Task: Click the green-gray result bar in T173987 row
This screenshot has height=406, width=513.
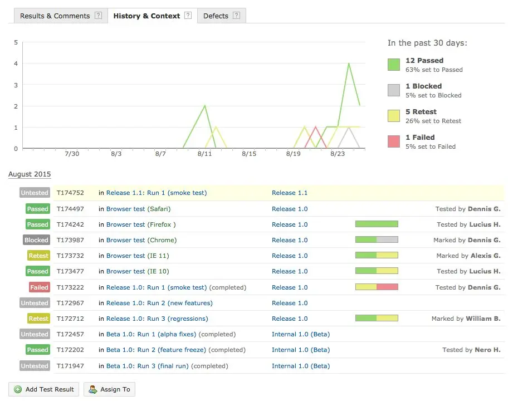Action: coord(377,239)
